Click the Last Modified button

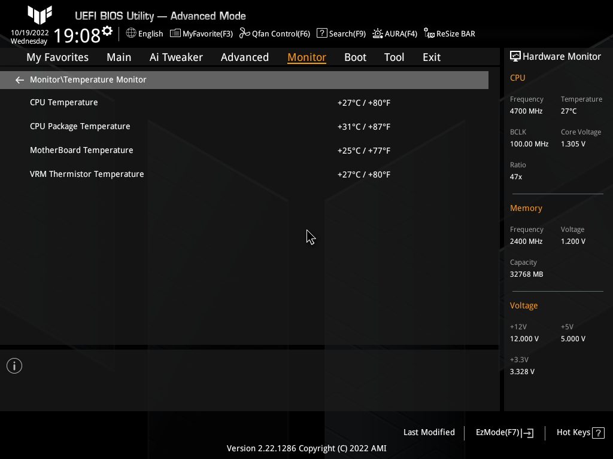pyautogui.click(x=429, y=432)
